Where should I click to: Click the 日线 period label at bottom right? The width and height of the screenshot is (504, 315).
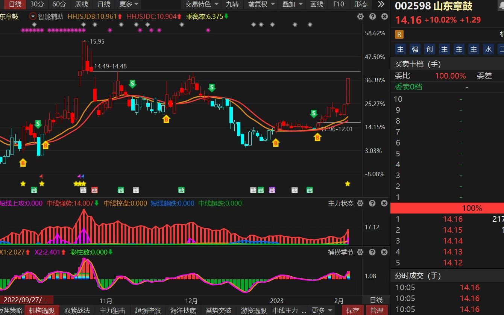[x=376, y=300]
